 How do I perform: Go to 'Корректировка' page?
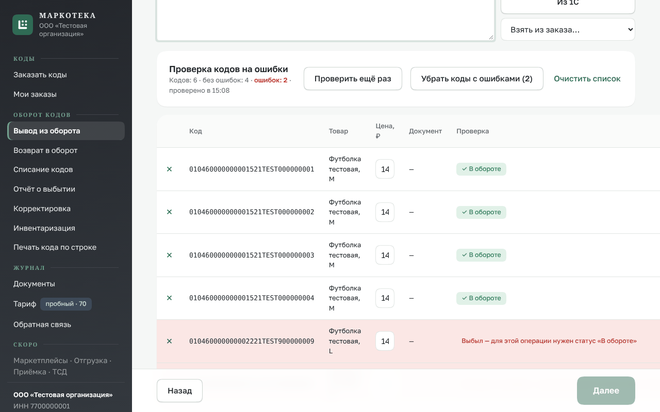coord(66,209)
